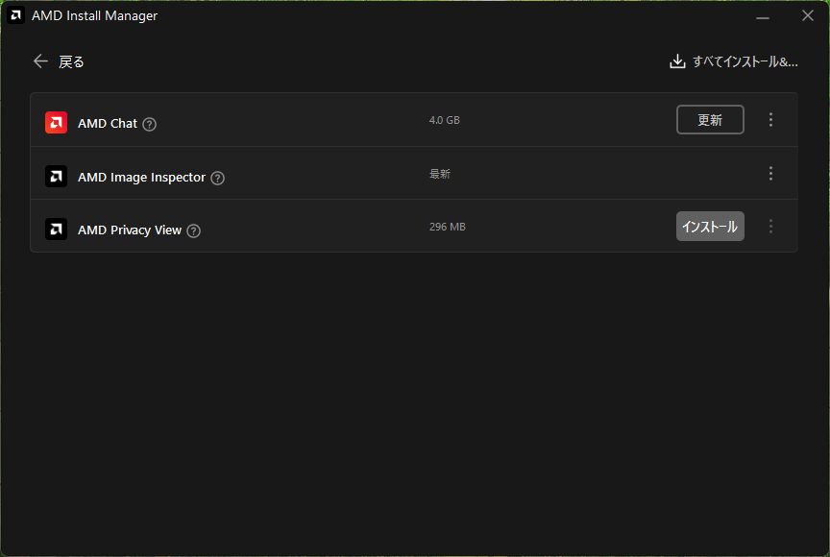Click インストール button for AMD Privacy View
The width and height of the screenshot is (830, 557).
[710, 227]
